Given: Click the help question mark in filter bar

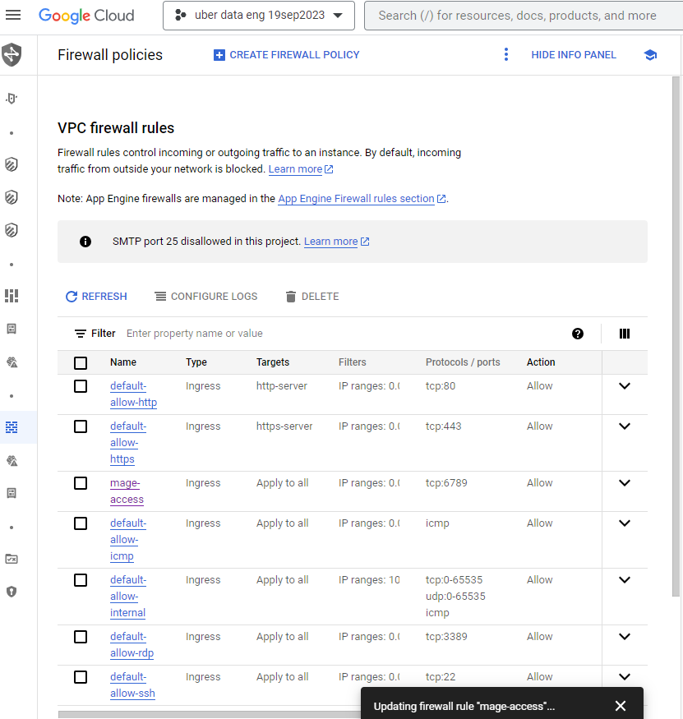Looking at the screenshot, I should (578, 334).
